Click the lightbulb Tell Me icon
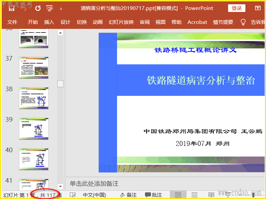 click(243, 22)
